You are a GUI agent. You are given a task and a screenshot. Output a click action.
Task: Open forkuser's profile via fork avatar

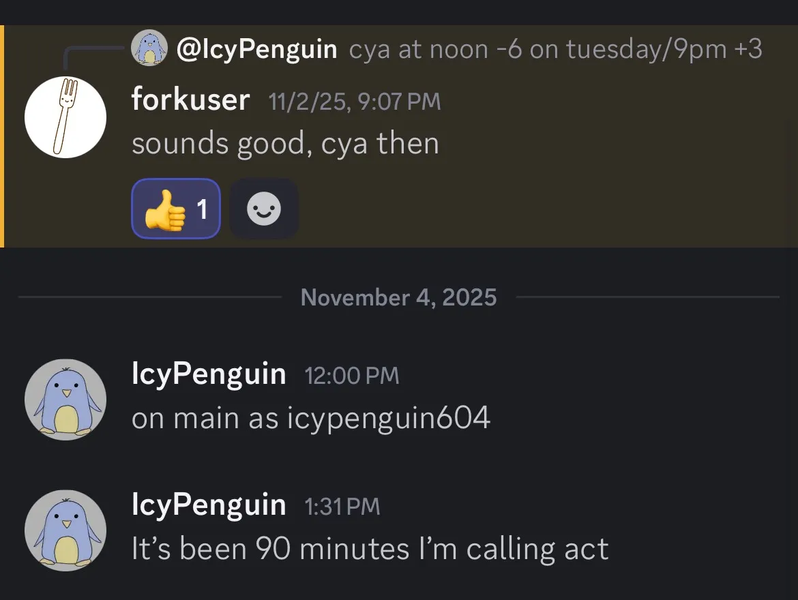point(65,117)
